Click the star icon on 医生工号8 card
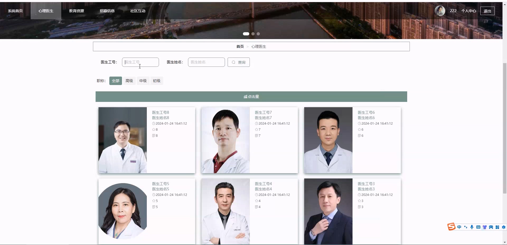 pyautogui.click(x=154, y=130)
